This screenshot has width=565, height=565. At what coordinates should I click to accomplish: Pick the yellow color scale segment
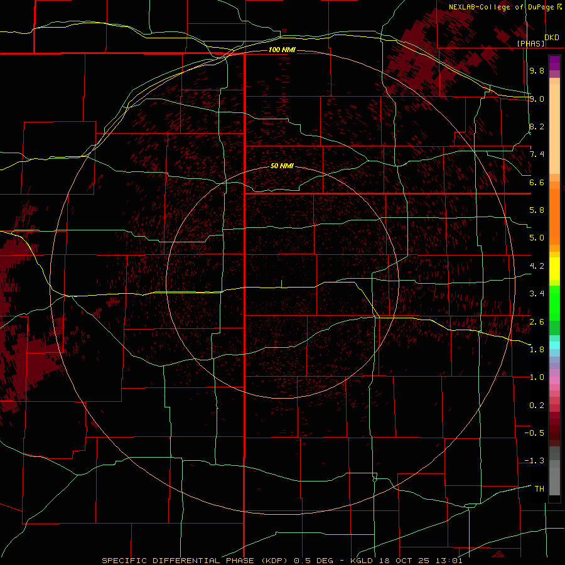click(554, 269)
